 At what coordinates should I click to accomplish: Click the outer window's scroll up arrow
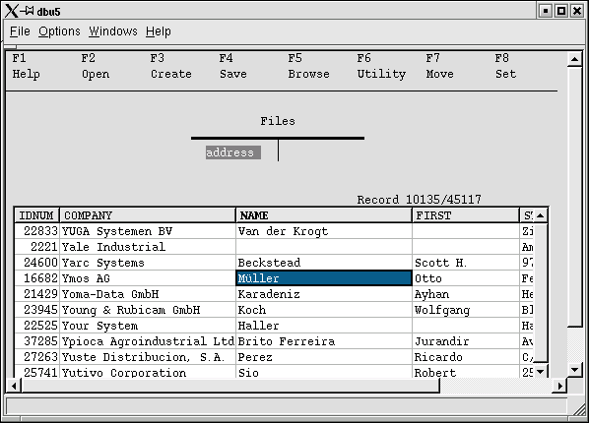click(x=574, y=59)
